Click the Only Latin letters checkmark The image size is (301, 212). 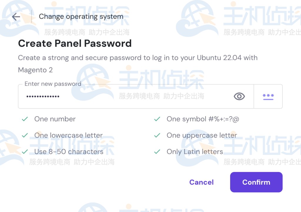point(157,152)
